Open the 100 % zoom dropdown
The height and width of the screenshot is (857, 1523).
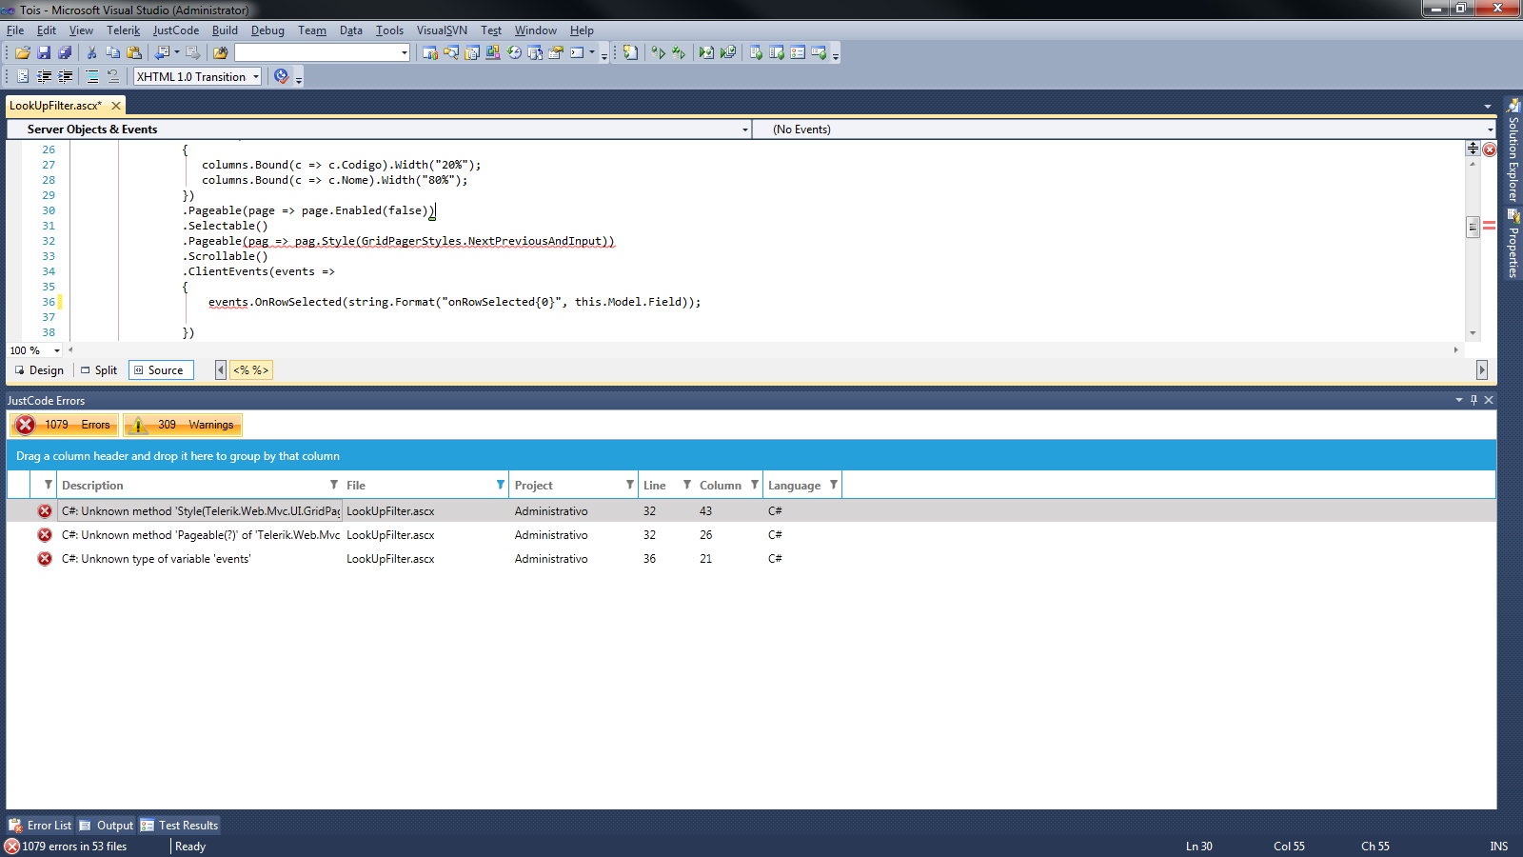(x=35, y=350)
